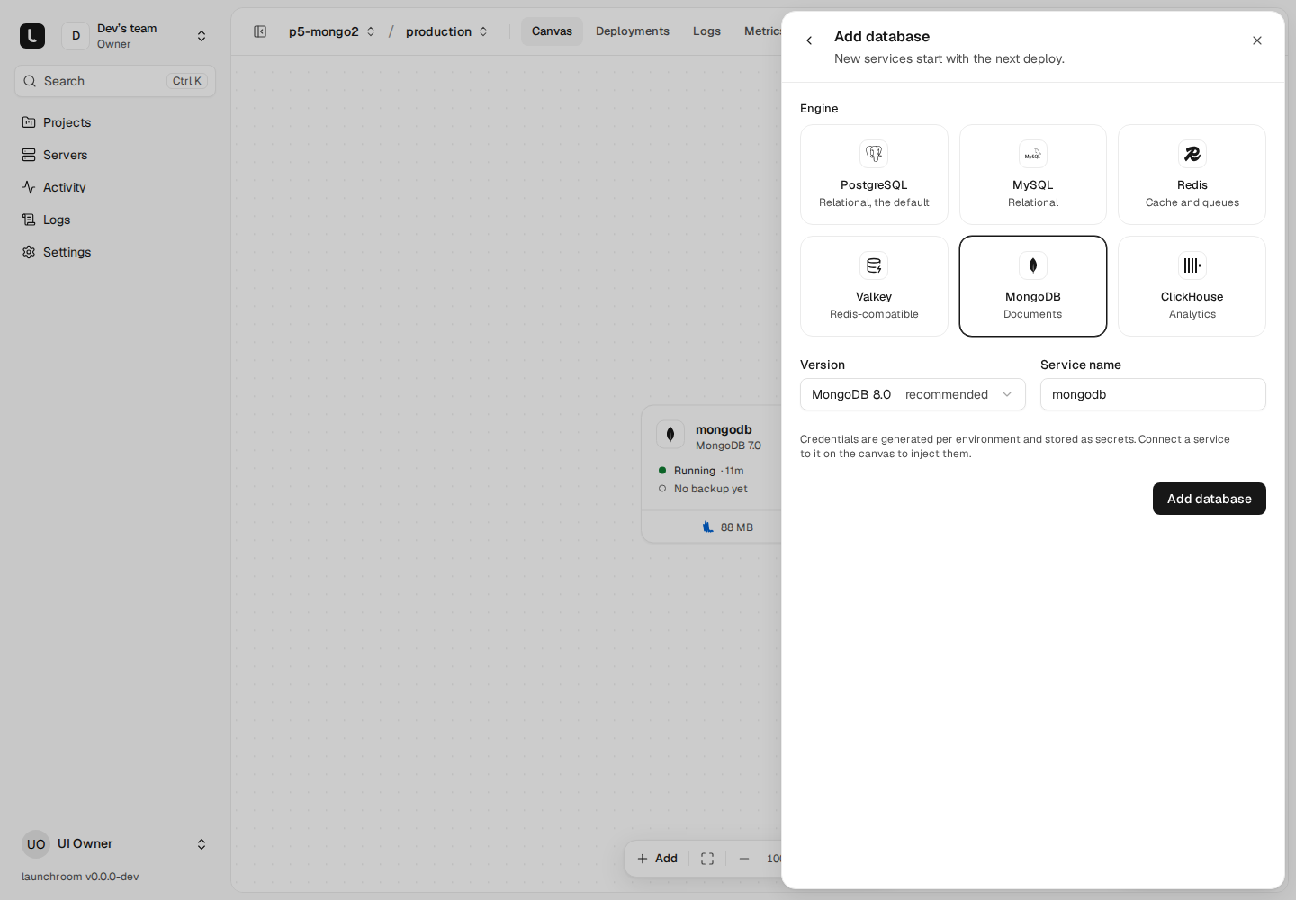
Task: Collapse the sidebar with the panel icon
Action: click(x=260, y=31)
